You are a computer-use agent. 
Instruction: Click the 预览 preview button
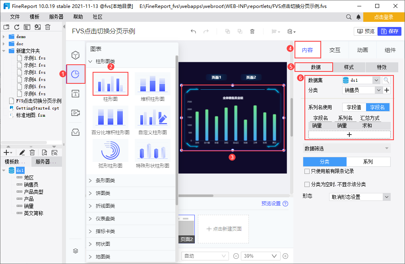(x=366, y=31)
